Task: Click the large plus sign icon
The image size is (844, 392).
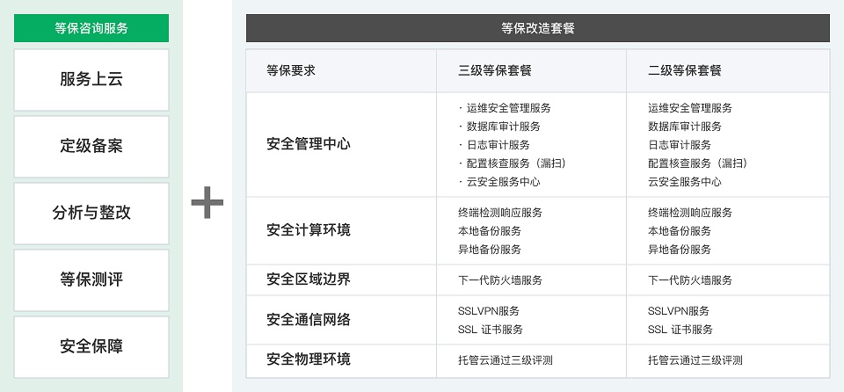Action: [x=207, y=202]
